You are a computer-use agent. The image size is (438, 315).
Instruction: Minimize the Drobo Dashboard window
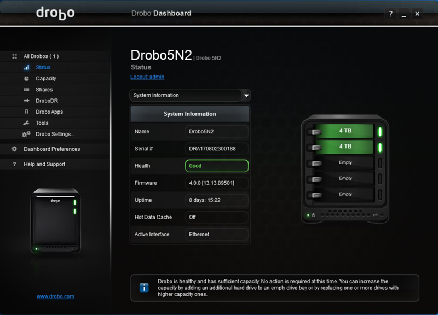[404, 14]
